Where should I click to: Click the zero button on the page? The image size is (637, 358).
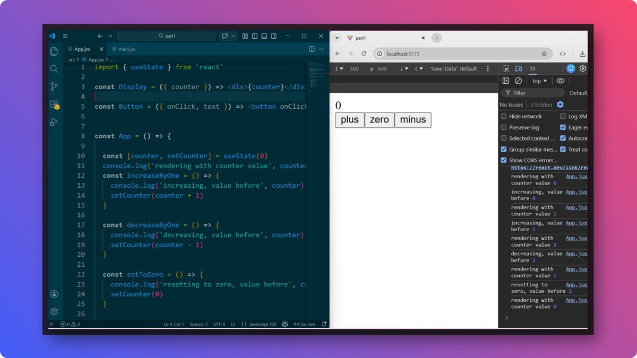[380, 120]
